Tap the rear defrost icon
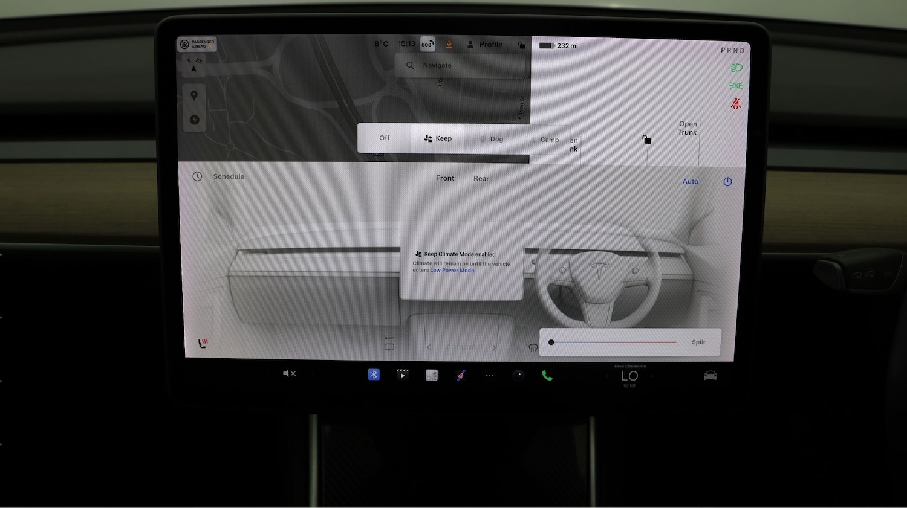The image size is (907, 508). (x=533, y=347)
